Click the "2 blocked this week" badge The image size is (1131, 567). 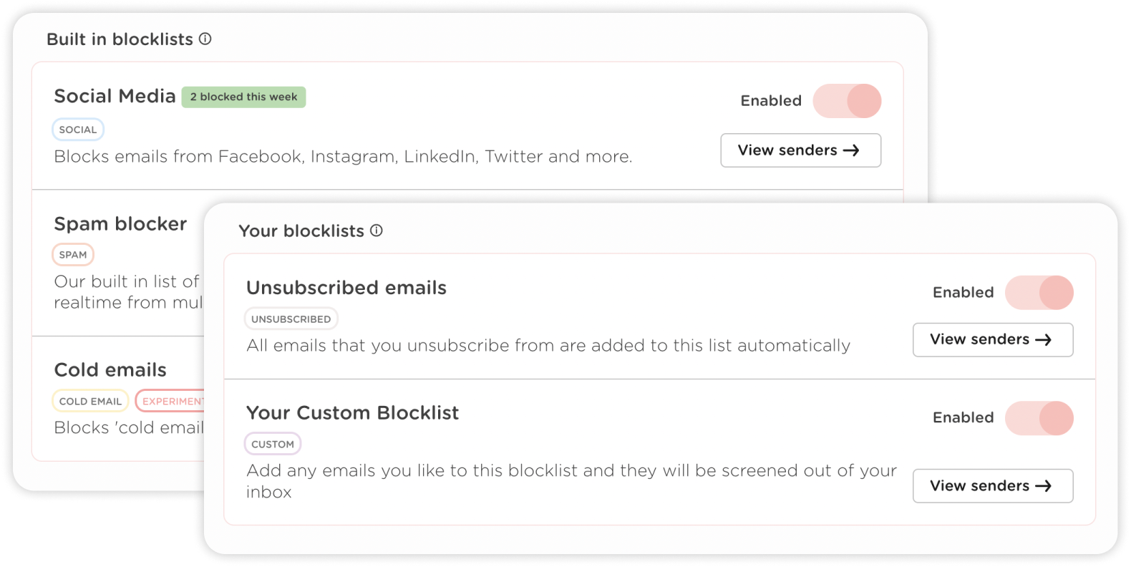click(x=243, y=97)
